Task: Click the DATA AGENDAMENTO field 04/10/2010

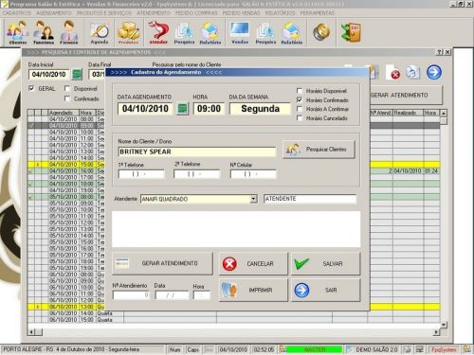Action: (x=145, y=109)
